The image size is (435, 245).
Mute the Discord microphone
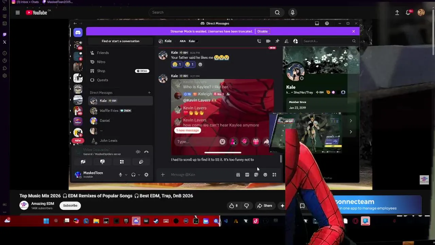[x=120, y=175]
